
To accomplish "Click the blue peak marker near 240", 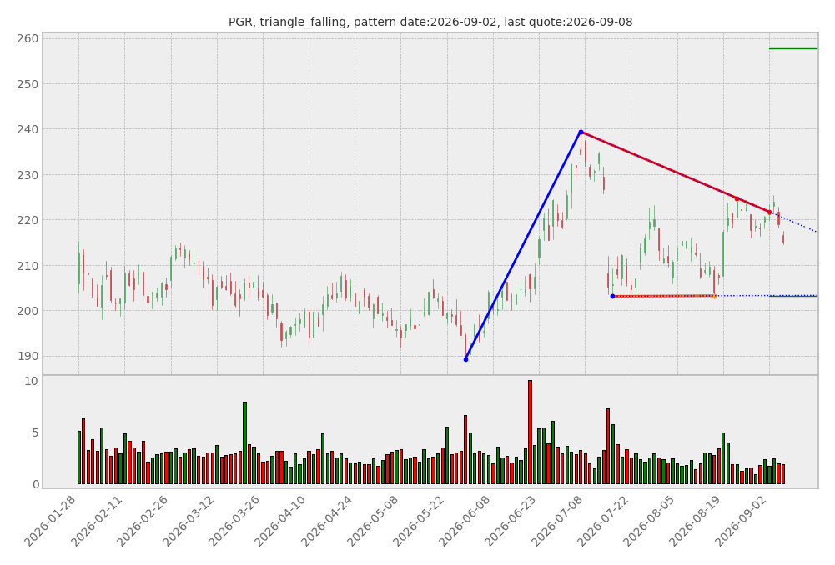I will tap(581, 132).
